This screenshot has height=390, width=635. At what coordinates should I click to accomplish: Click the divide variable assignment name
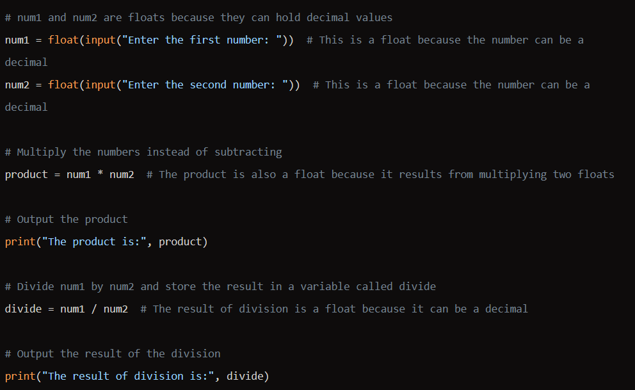[x=23, y=309]
